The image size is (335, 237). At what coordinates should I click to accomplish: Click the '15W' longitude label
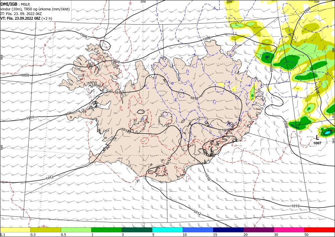tap(229, 2)
